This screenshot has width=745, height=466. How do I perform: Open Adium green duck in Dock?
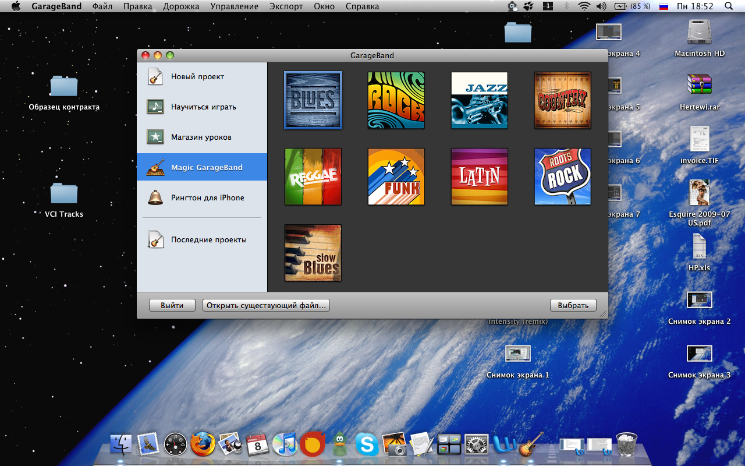pos(340,444)
